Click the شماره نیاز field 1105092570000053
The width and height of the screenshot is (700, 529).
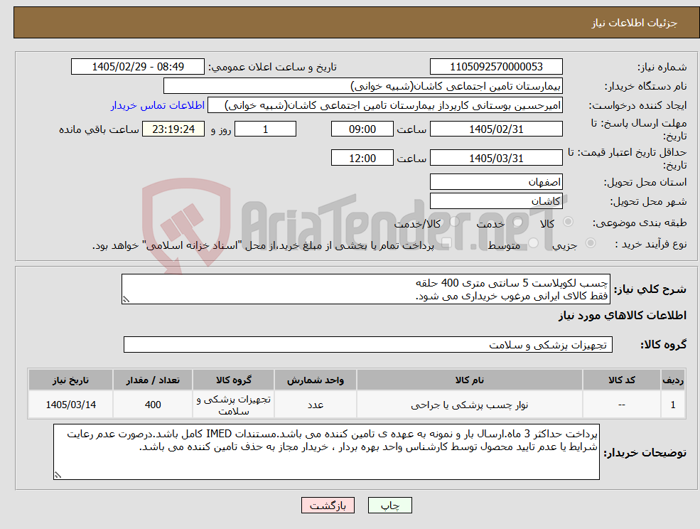496,67
